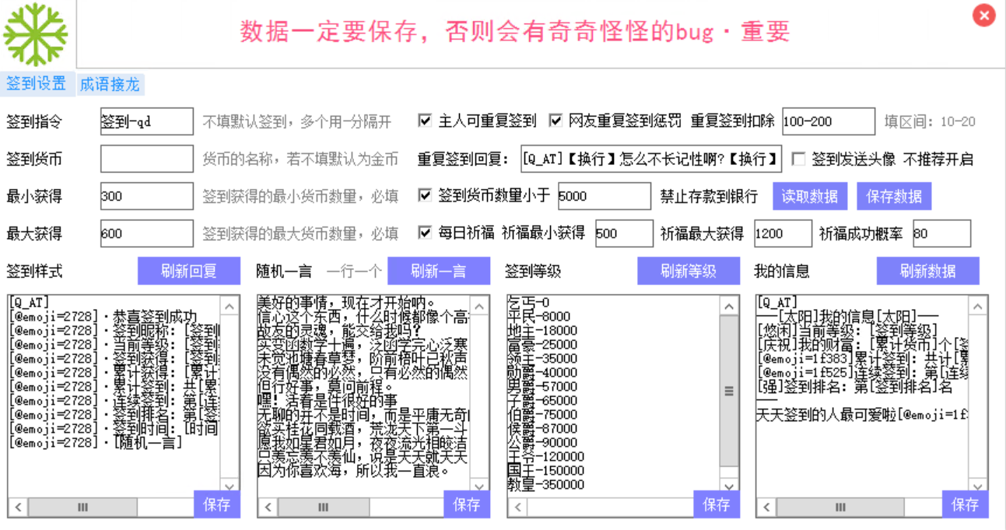Uncheck the 每日祈福 option
This screenshot has height=530, width=1006.
click(425, 233)
